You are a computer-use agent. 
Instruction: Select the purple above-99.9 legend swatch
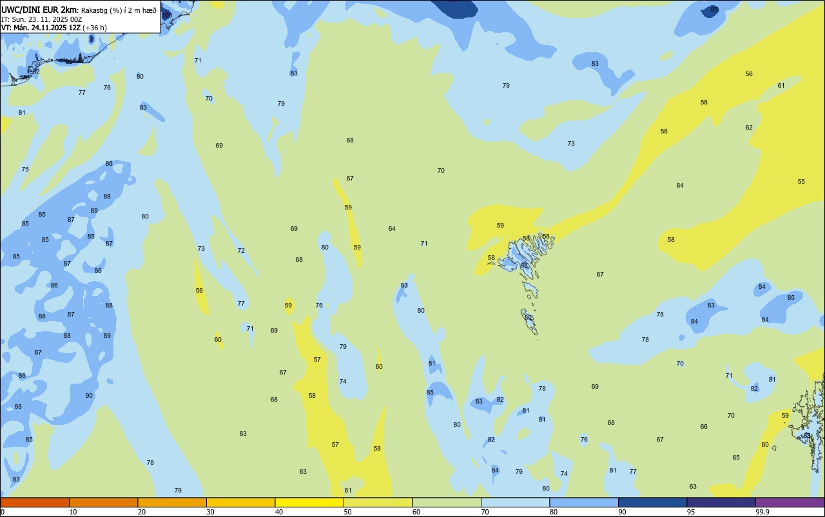pyautogui.click(x=790, y=502)
